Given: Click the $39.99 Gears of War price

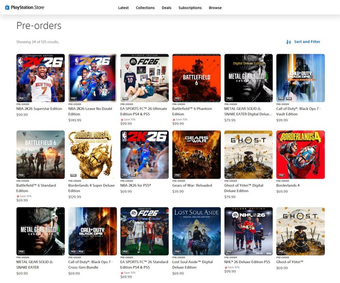Looking at the screenshot, I should [x=178, y=191].
